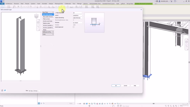Click the categorized sort icon in Properties footer
The image size is (190, 107).
pos(39,103)
